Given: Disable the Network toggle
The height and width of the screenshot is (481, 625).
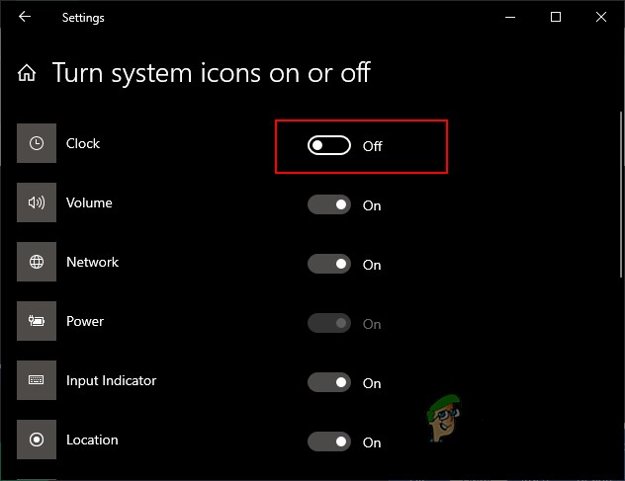Looking at the screenshot, I should (x=329, y=265).
